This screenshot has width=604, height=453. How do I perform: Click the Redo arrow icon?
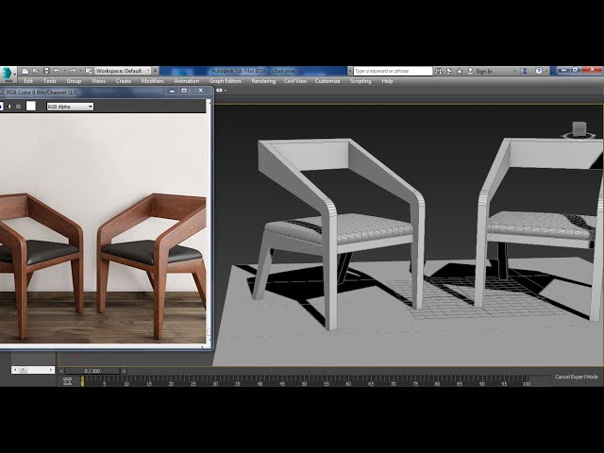pyautogui.click(x=73, y=71)
